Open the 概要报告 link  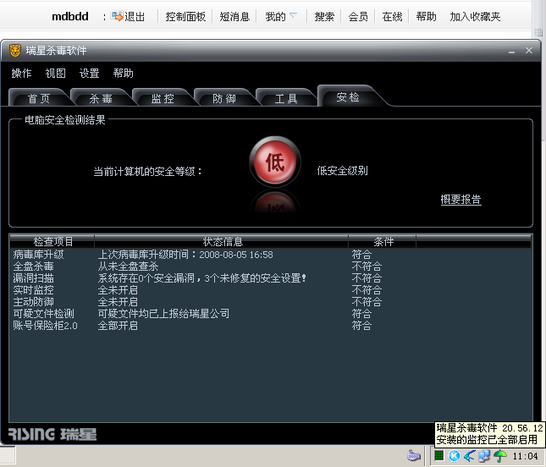point(461,200)
